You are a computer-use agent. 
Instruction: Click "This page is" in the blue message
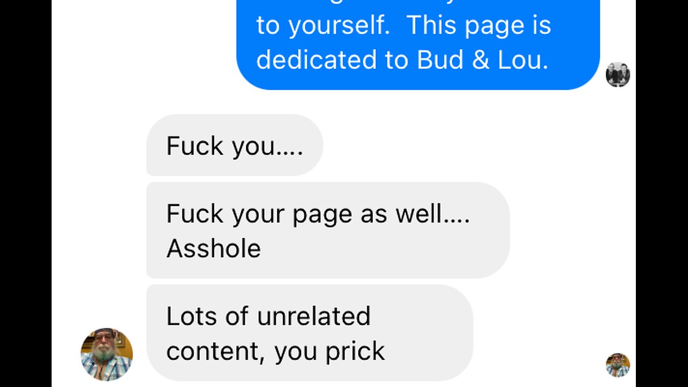click(479, 26)
